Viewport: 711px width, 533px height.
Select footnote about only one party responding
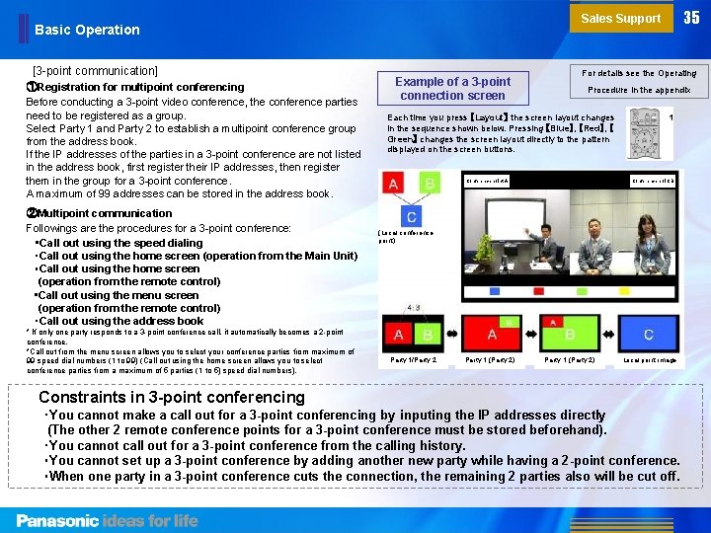tap(185, 337)
